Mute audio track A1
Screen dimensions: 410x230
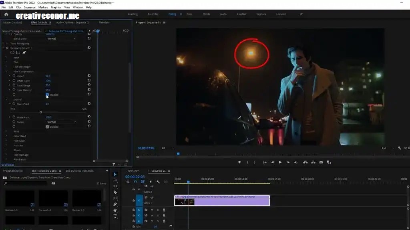click(152, 210)
